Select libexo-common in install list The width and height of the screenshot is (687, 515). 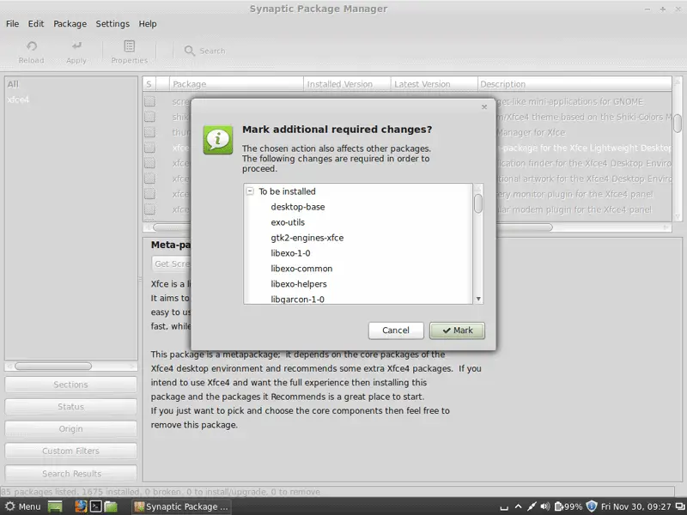pyautogui.click(x=301, y=269)
